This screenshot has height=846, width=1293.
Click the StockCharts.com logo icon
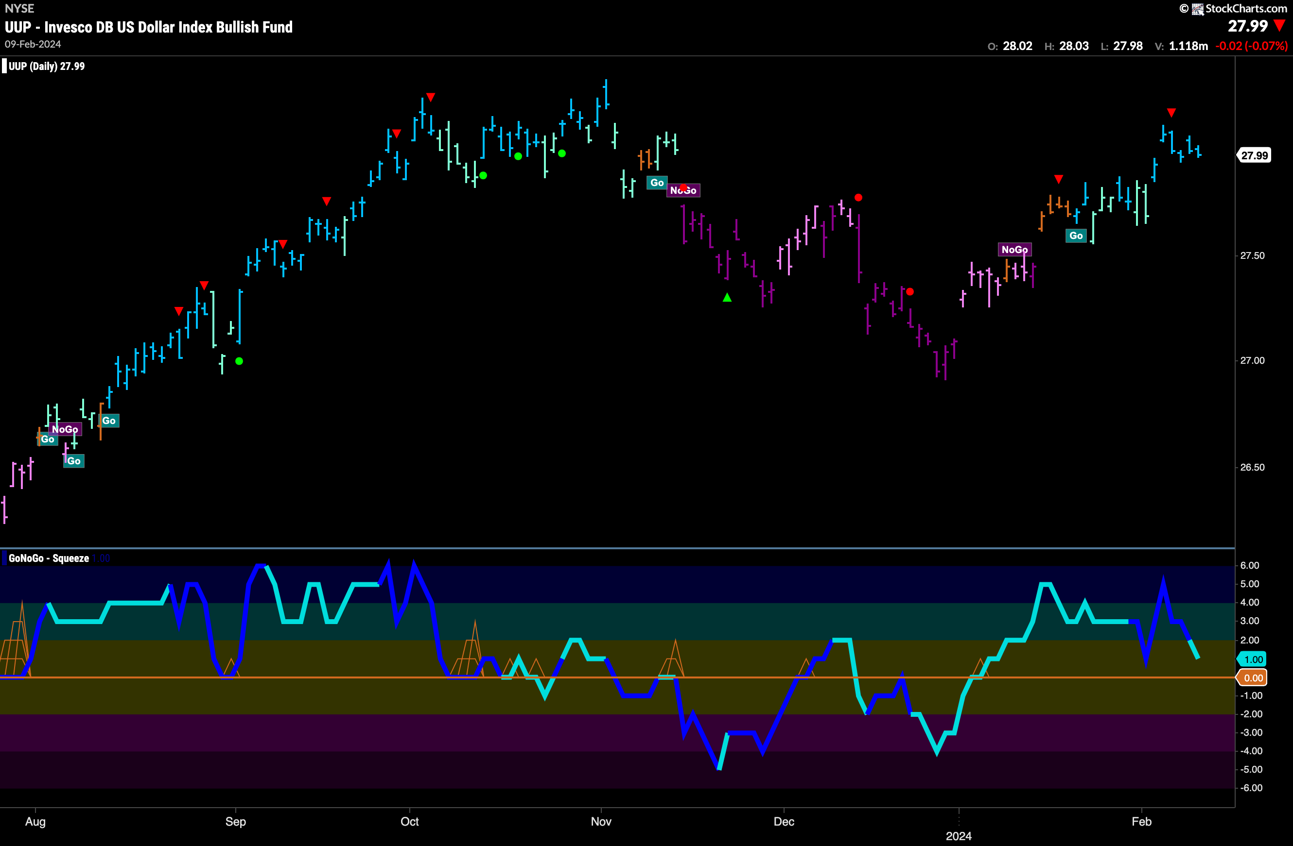tap(1197, 9)
